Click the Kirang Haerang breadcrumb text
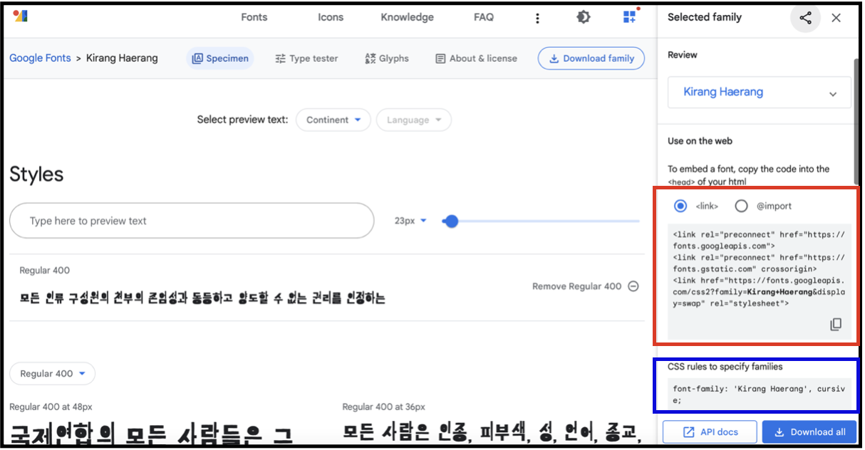 point(122,58)
